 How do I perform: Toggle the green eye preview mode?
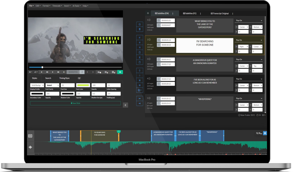[120, 72]
